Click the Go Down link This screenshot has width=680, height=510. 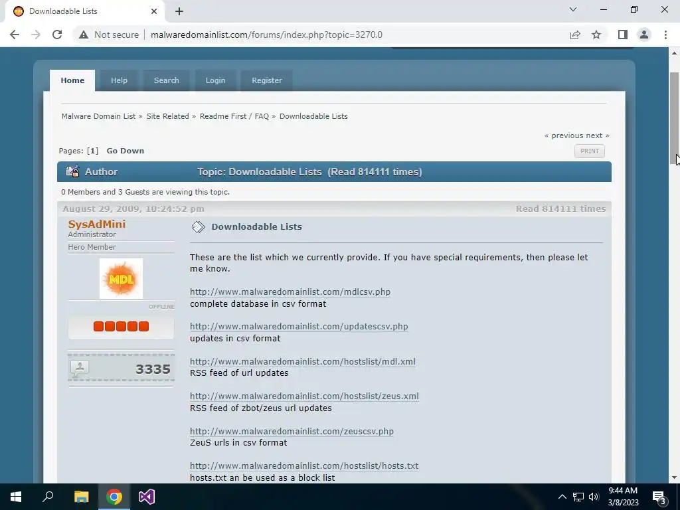(126, 151)
